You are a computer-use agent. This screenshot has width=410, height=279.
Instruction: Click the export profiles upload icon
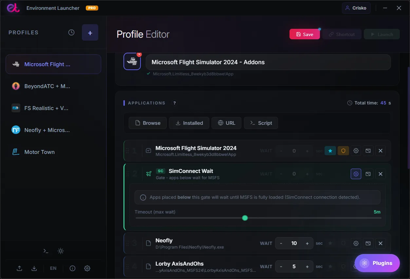pyautogui.click(x=19, y=268)
